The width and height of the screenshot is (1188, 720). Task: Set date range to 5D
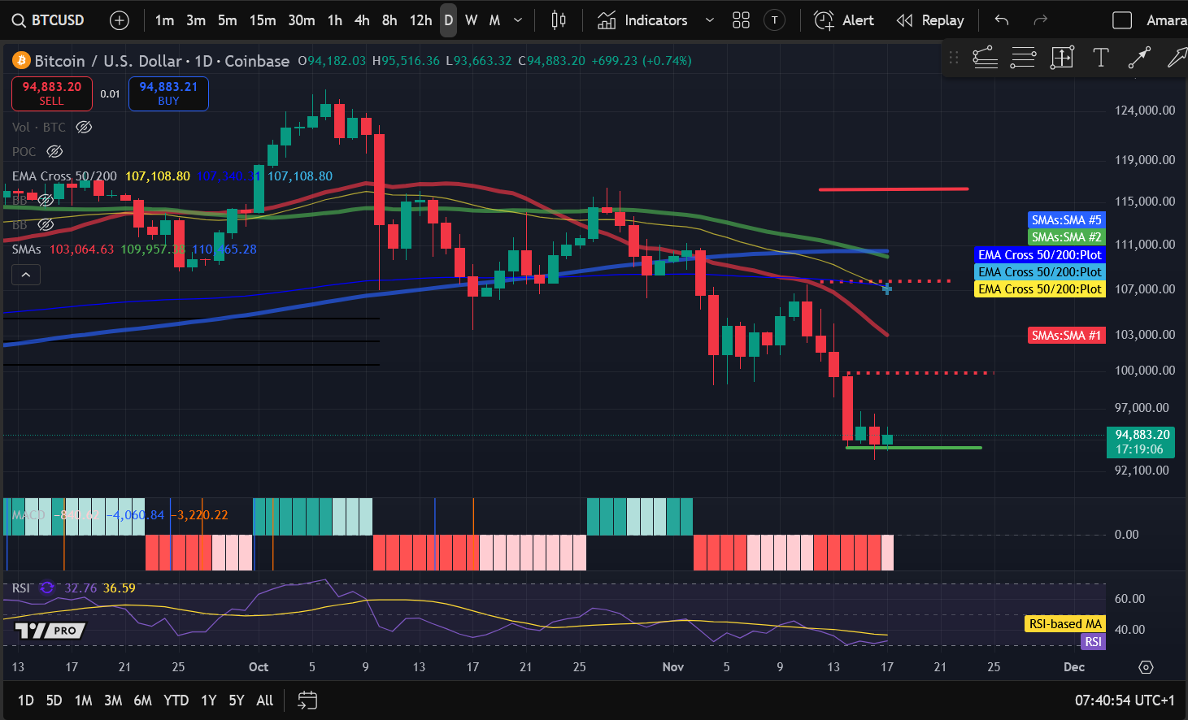click(54, 700)
